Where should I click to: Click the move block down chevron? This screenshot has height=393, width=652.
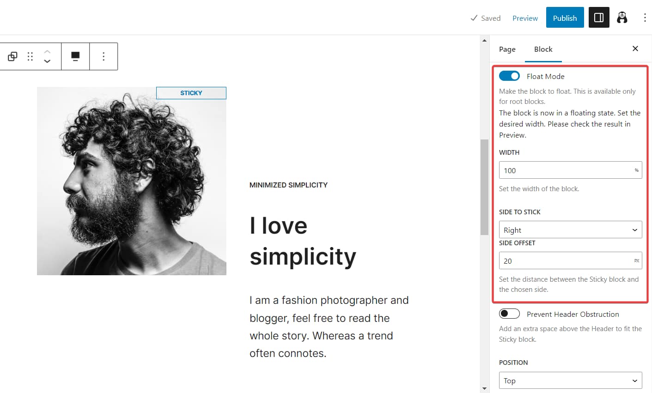pyautogui.click(x=47, y=60)
